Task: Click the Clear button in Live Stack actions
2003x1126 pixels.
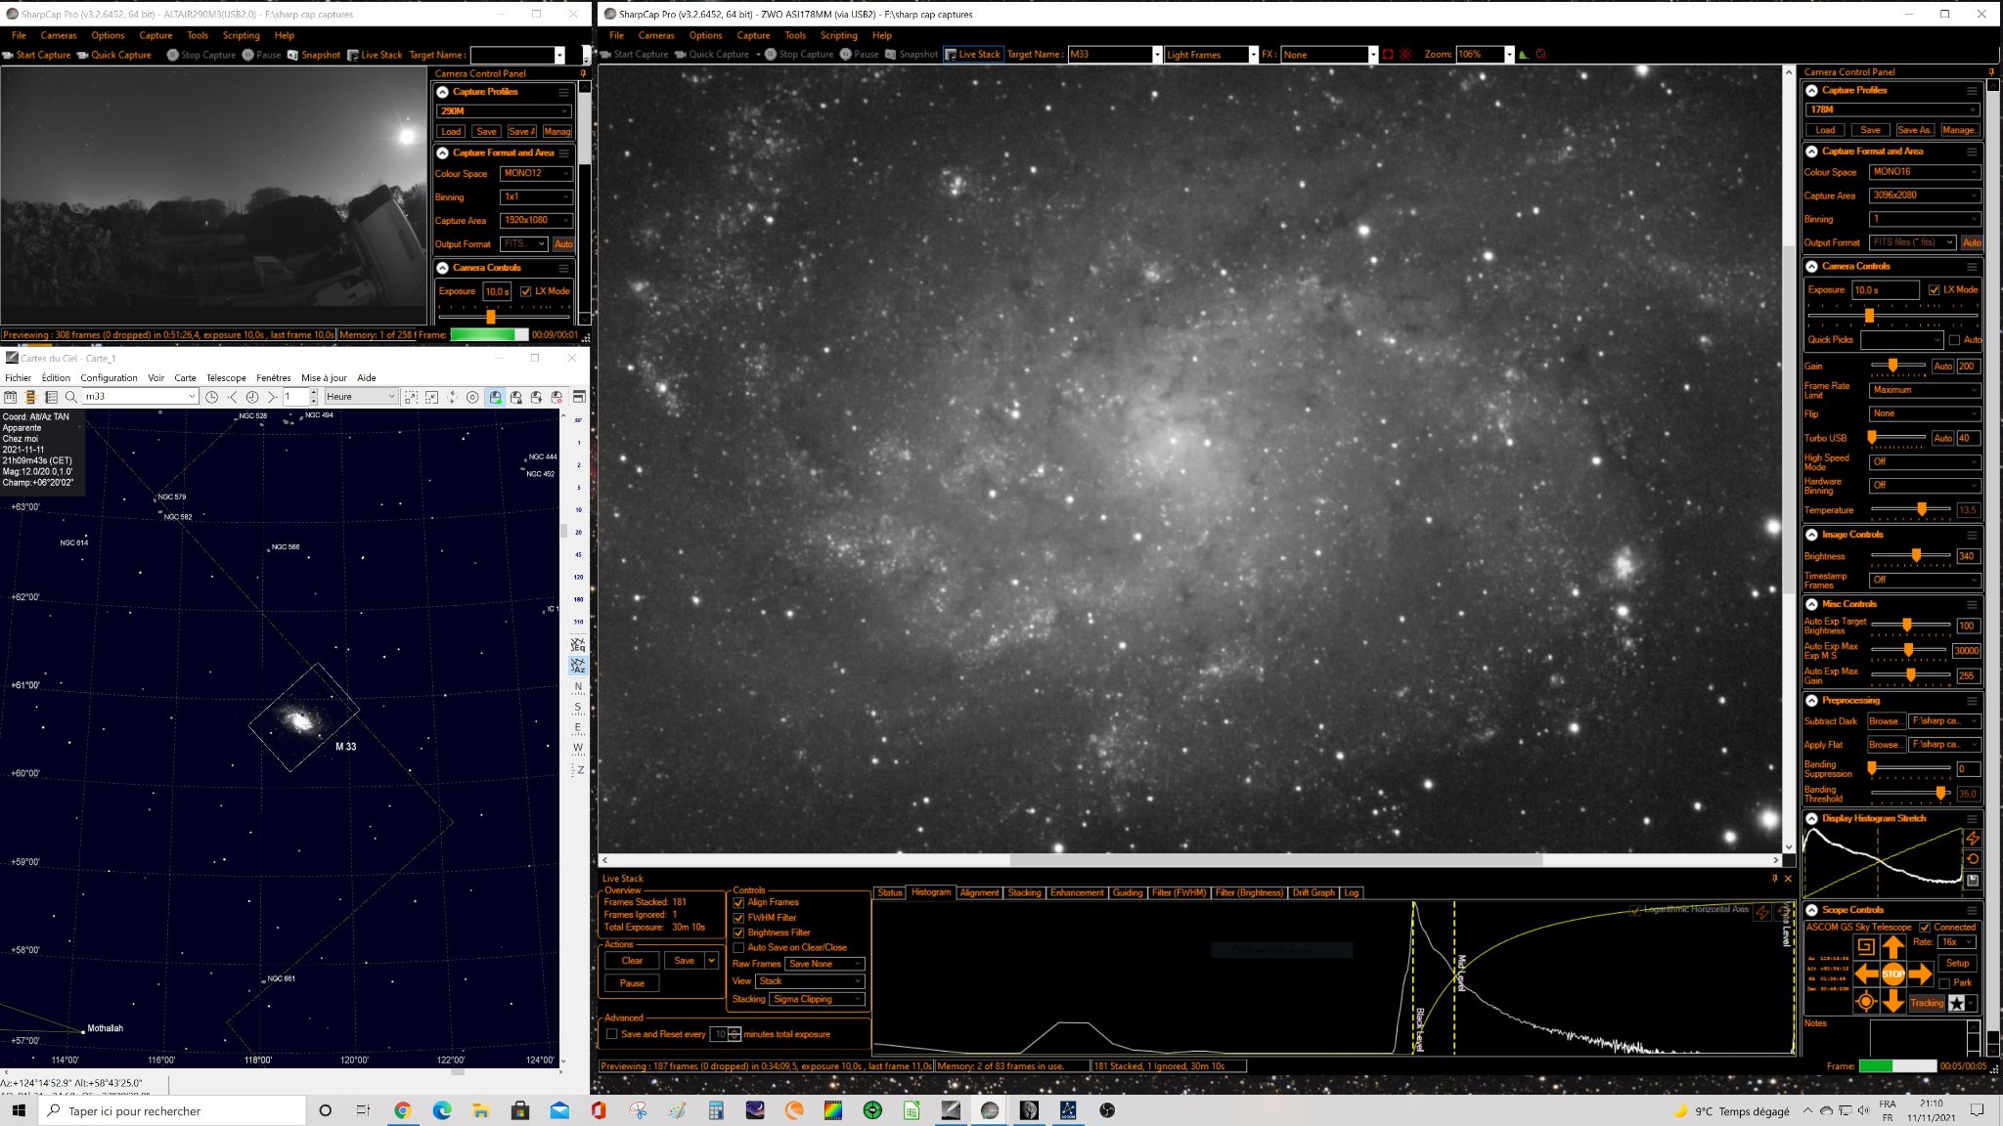Action: 632,961
